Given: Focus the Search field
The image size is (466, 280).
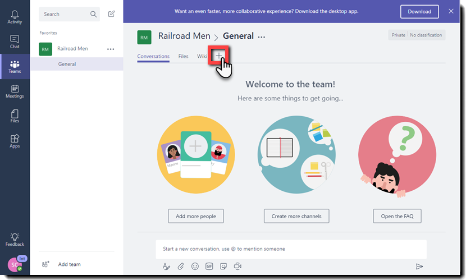Looking at the screenshot, I should point(69,14).
